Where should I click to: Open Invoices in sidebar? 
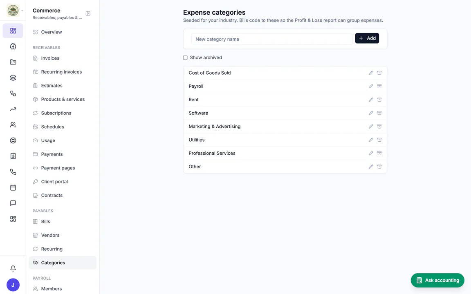[63, 58]
